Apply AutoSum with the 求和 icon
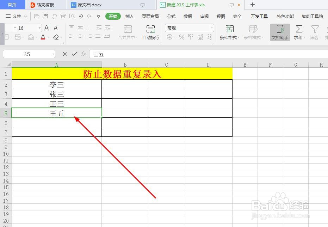This screenshot has height=227, width=328. point(299,32)
